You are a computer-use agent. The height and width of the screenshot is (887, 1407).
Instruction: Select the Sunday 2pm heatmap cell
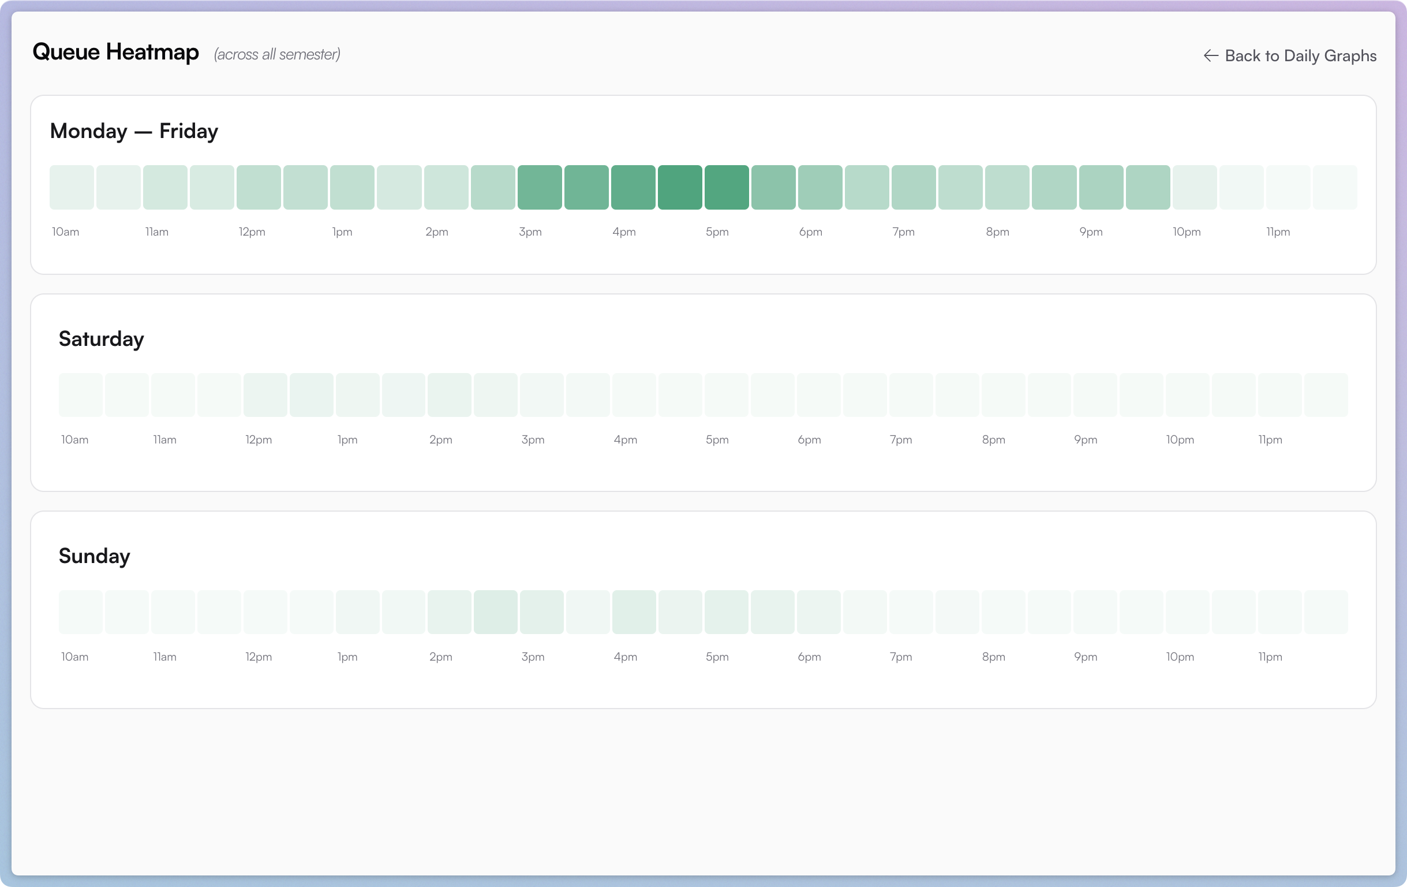[x=450, y=612]
